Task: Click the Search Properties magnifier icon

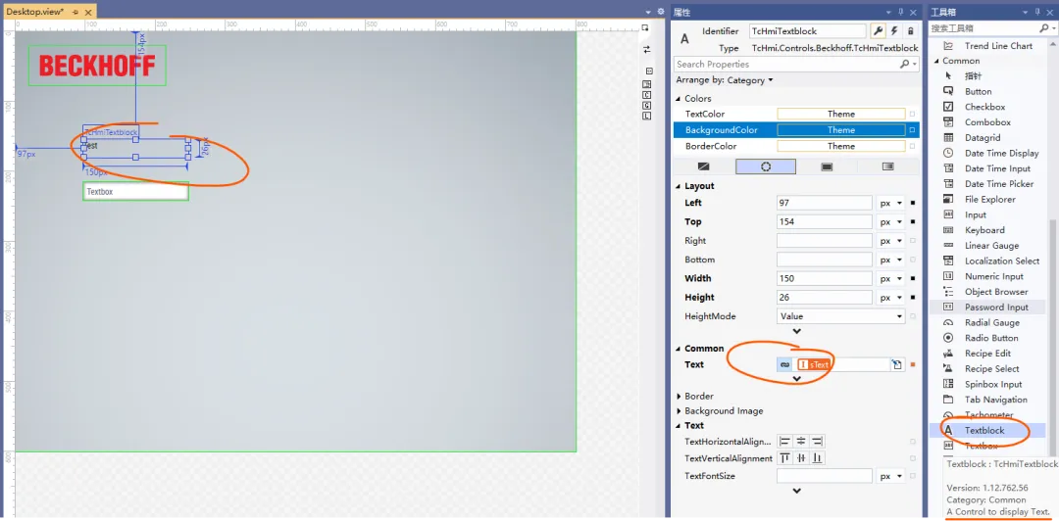Action: point(904,64)
